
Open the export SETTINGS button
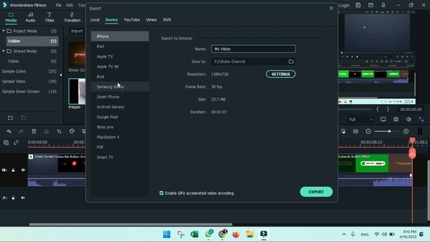point(281,74)
